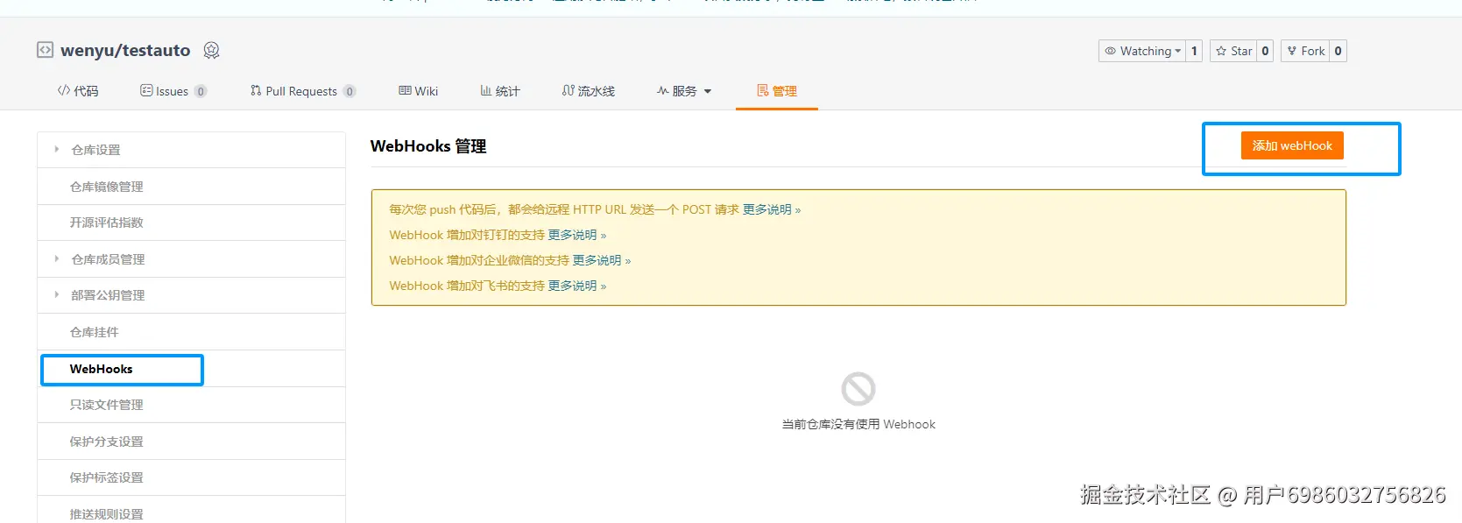
Task: Go to the Pull Requests tab
Action: [301, 91]
